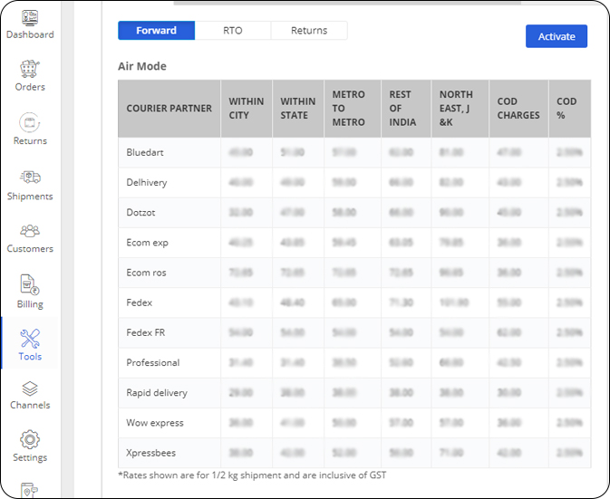
Task: Click the COD CHARGES column header
Action: 518,109
